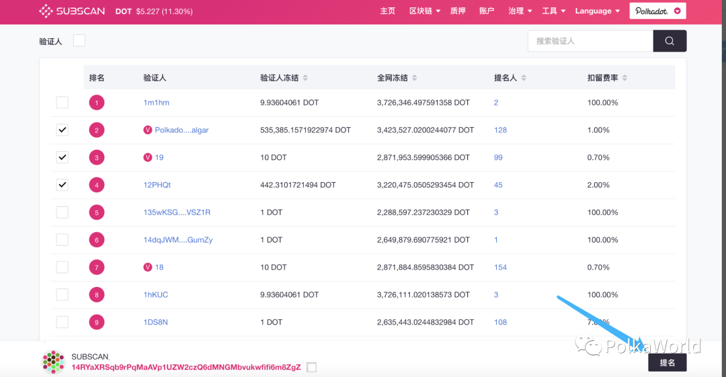
Task: Click the 搜索验证人 search field
Action: pos(590,41)
